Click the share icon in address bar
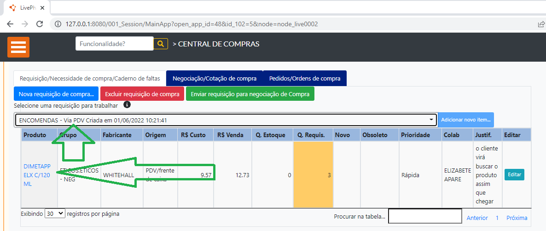Screen dimensions: 546x231 pyautogui.click(x=540, y=24)
